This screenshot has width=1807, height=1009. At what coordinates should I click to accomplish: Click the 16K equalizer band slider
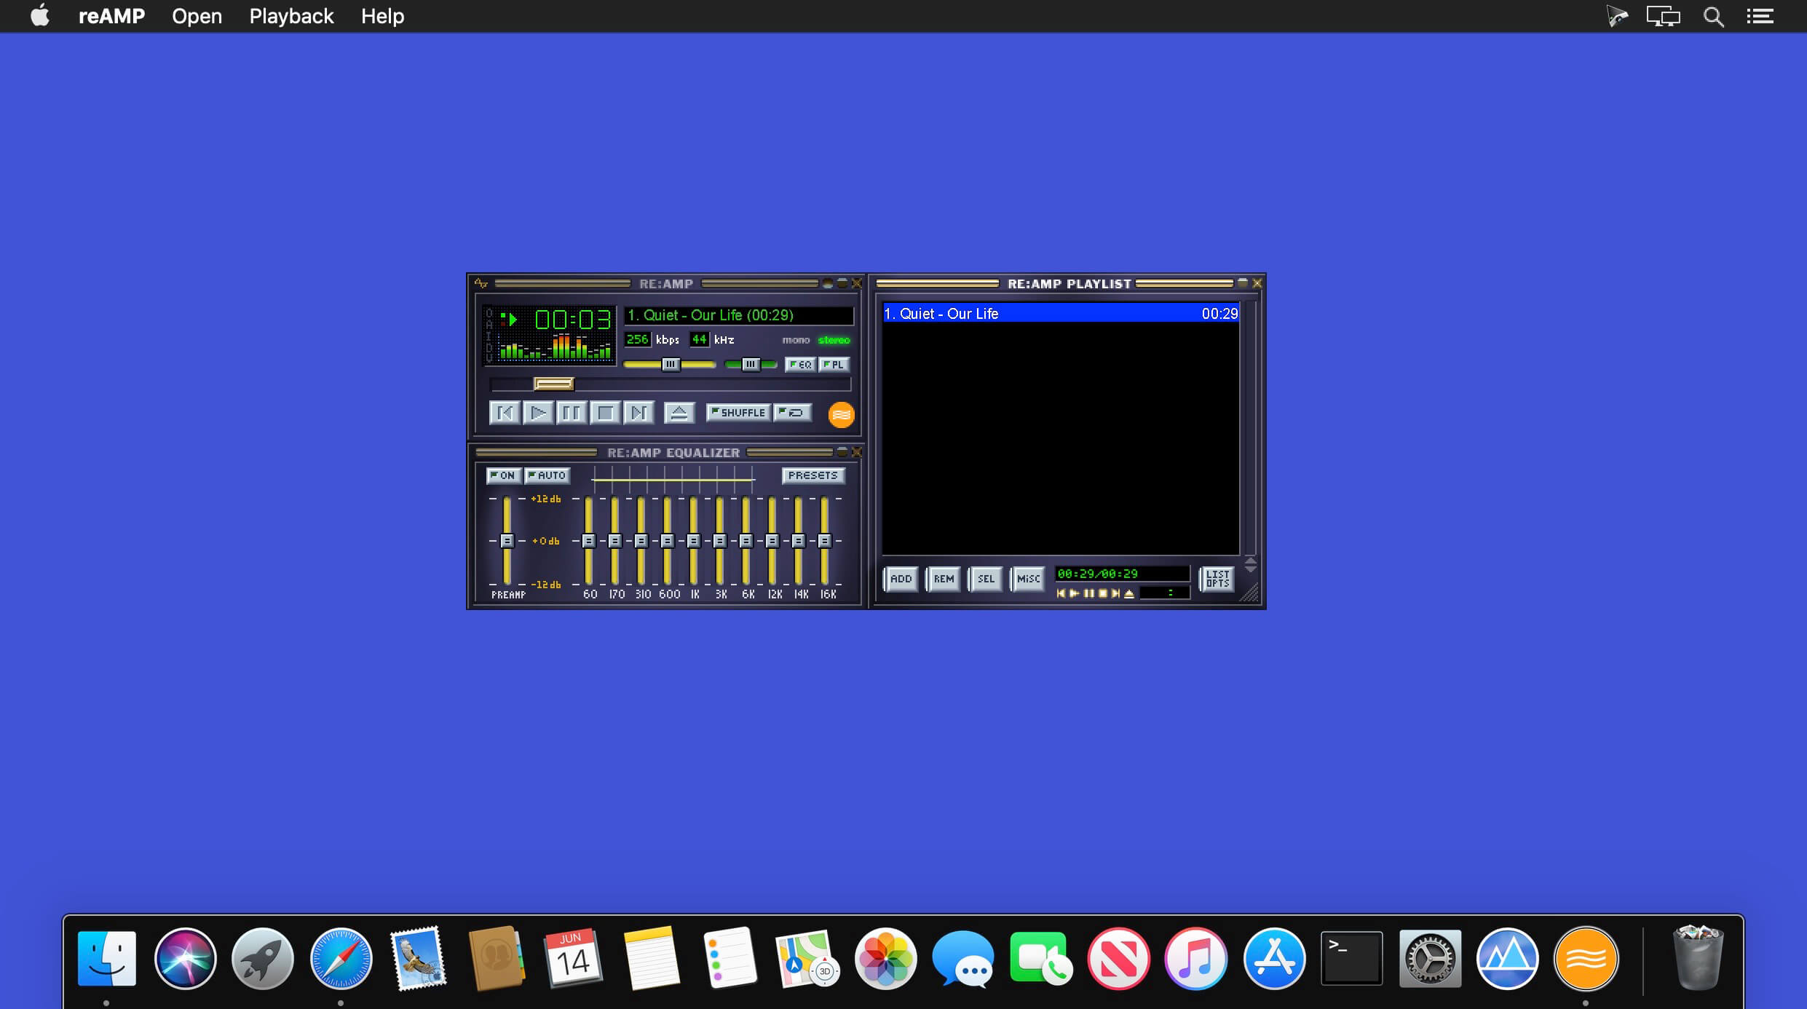[824, 541]
